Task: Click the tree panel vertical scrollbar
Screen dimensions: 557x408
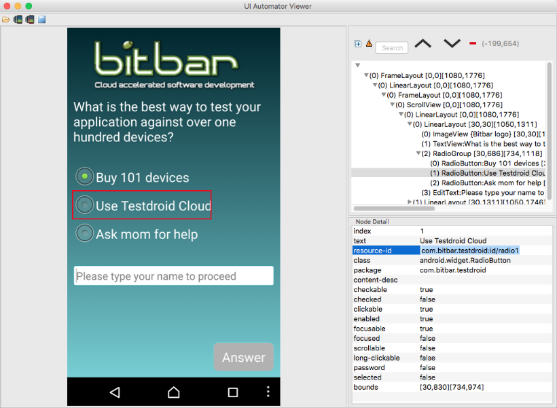Action: coord(549,130)
